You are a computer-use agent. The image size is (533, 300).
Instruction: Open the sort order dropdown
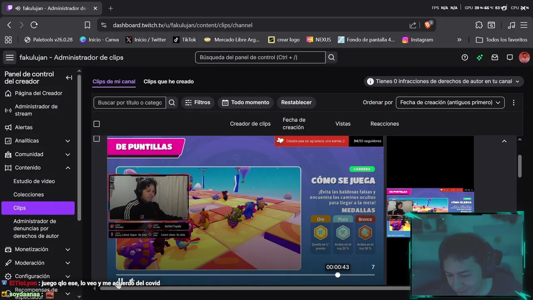click(x=450, y=102)
